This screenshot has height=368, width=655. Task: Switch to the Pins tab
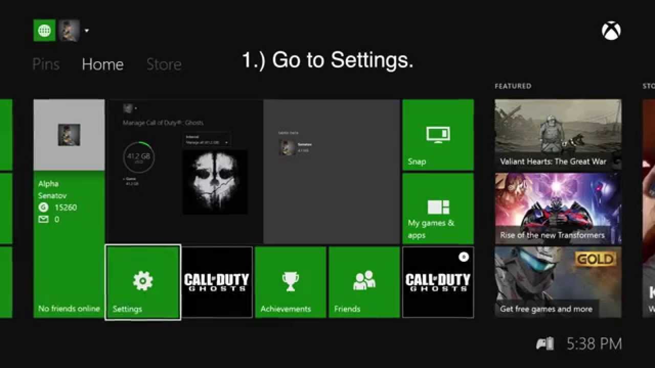click(46, 64)
